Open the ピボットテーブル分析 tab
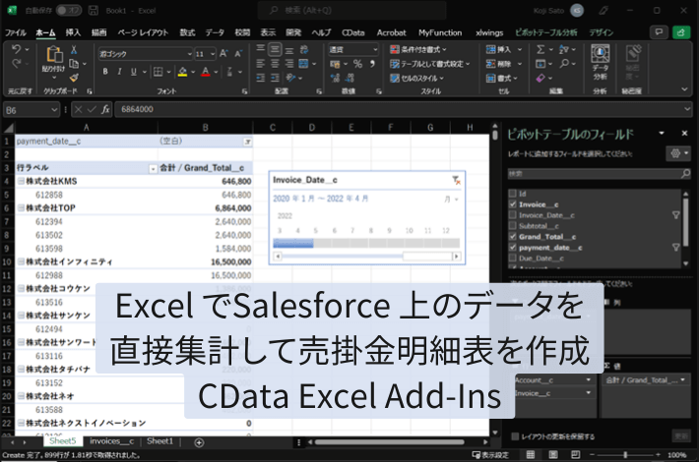Viewport: 699px width, 462px height. point(545,32)
